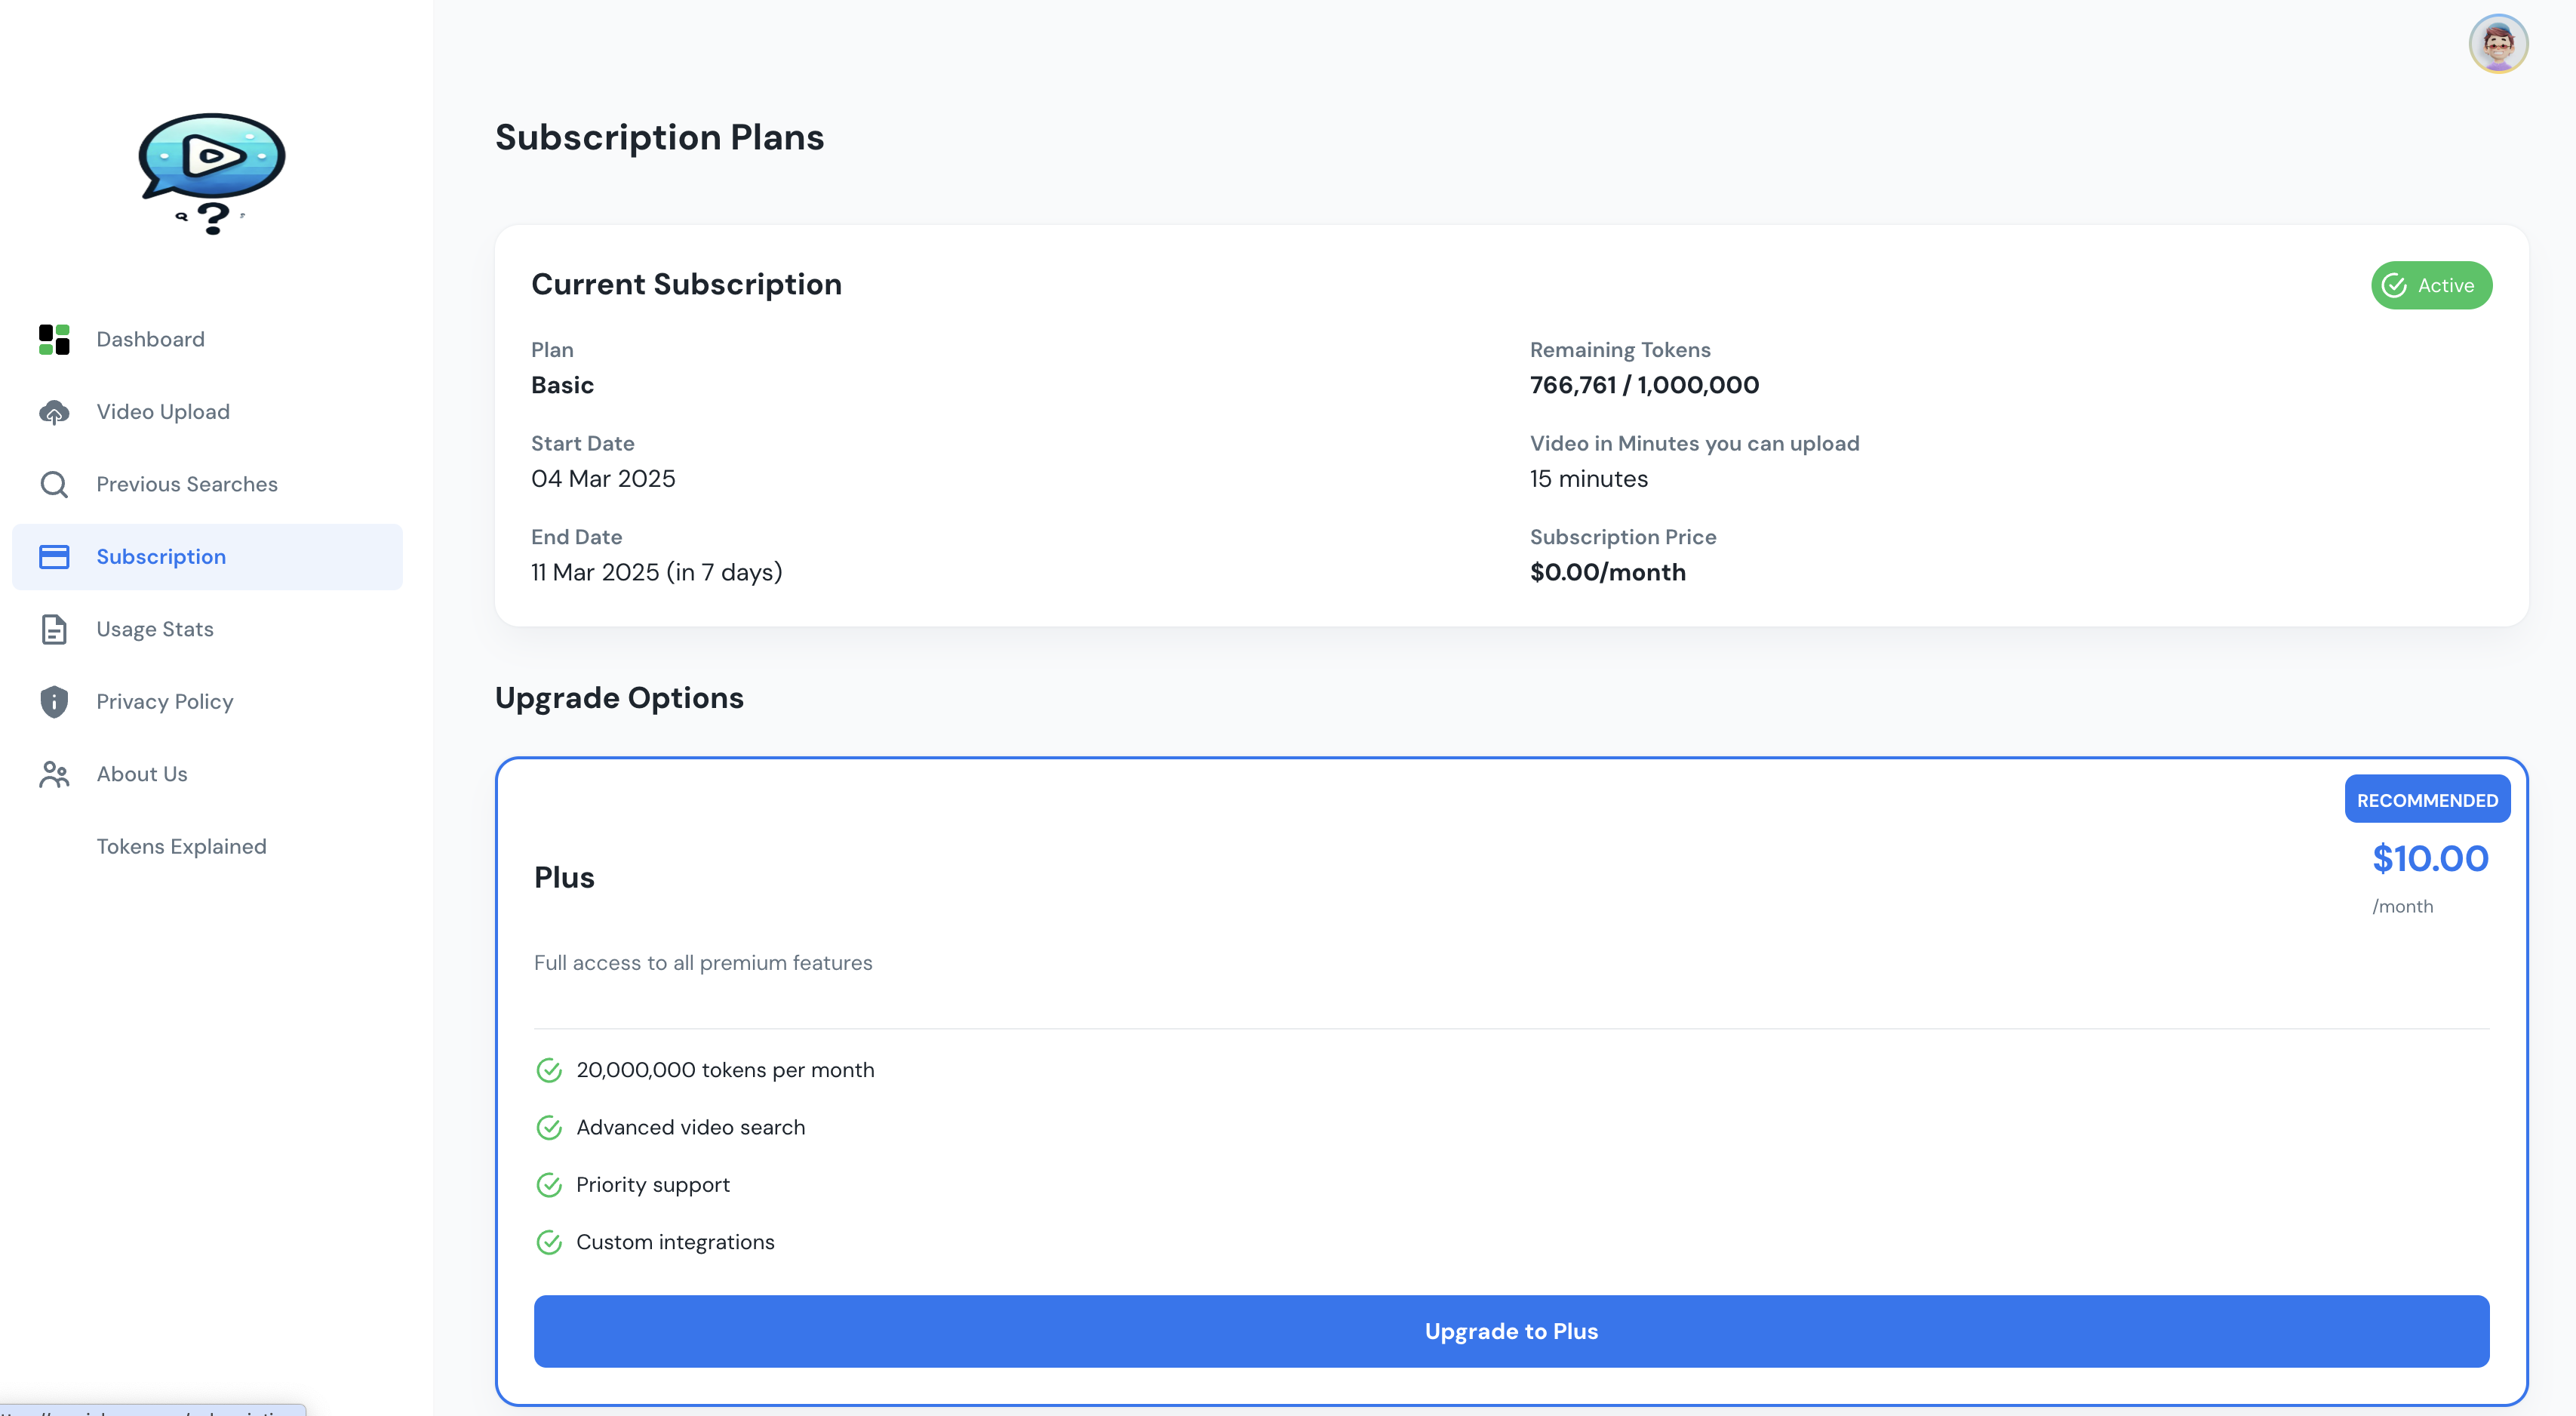Go to the Dashboard menu item
Image resolution: width=2576 pixels, height=1416 pixels.
pos(150,339)
